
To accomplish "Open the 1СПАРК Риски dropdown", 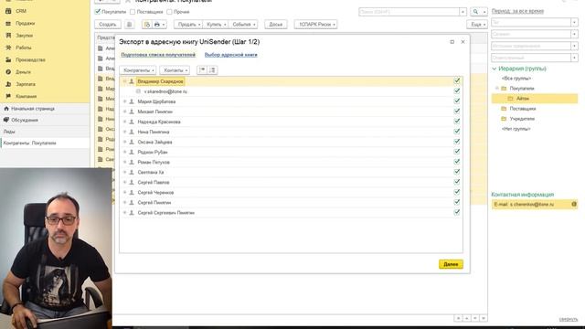I will 316,25.
